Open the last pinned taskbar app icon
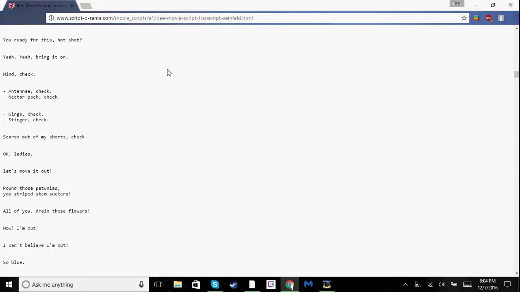Image resolution: width=520 pixels, height=292 pixels. tap(327, 284)
